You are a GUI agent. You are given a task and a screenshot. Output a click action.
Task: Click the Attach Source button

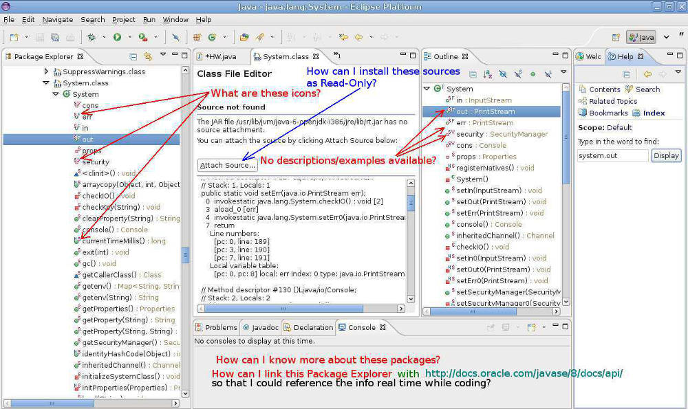[x=227, y=165]
